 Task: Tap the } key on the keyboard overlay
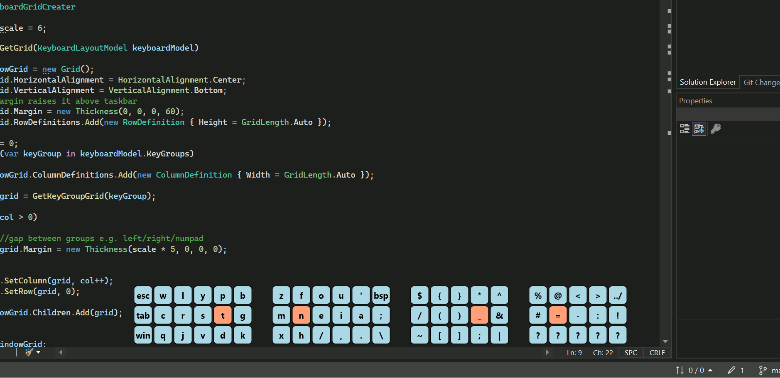[x=459, y=295]
